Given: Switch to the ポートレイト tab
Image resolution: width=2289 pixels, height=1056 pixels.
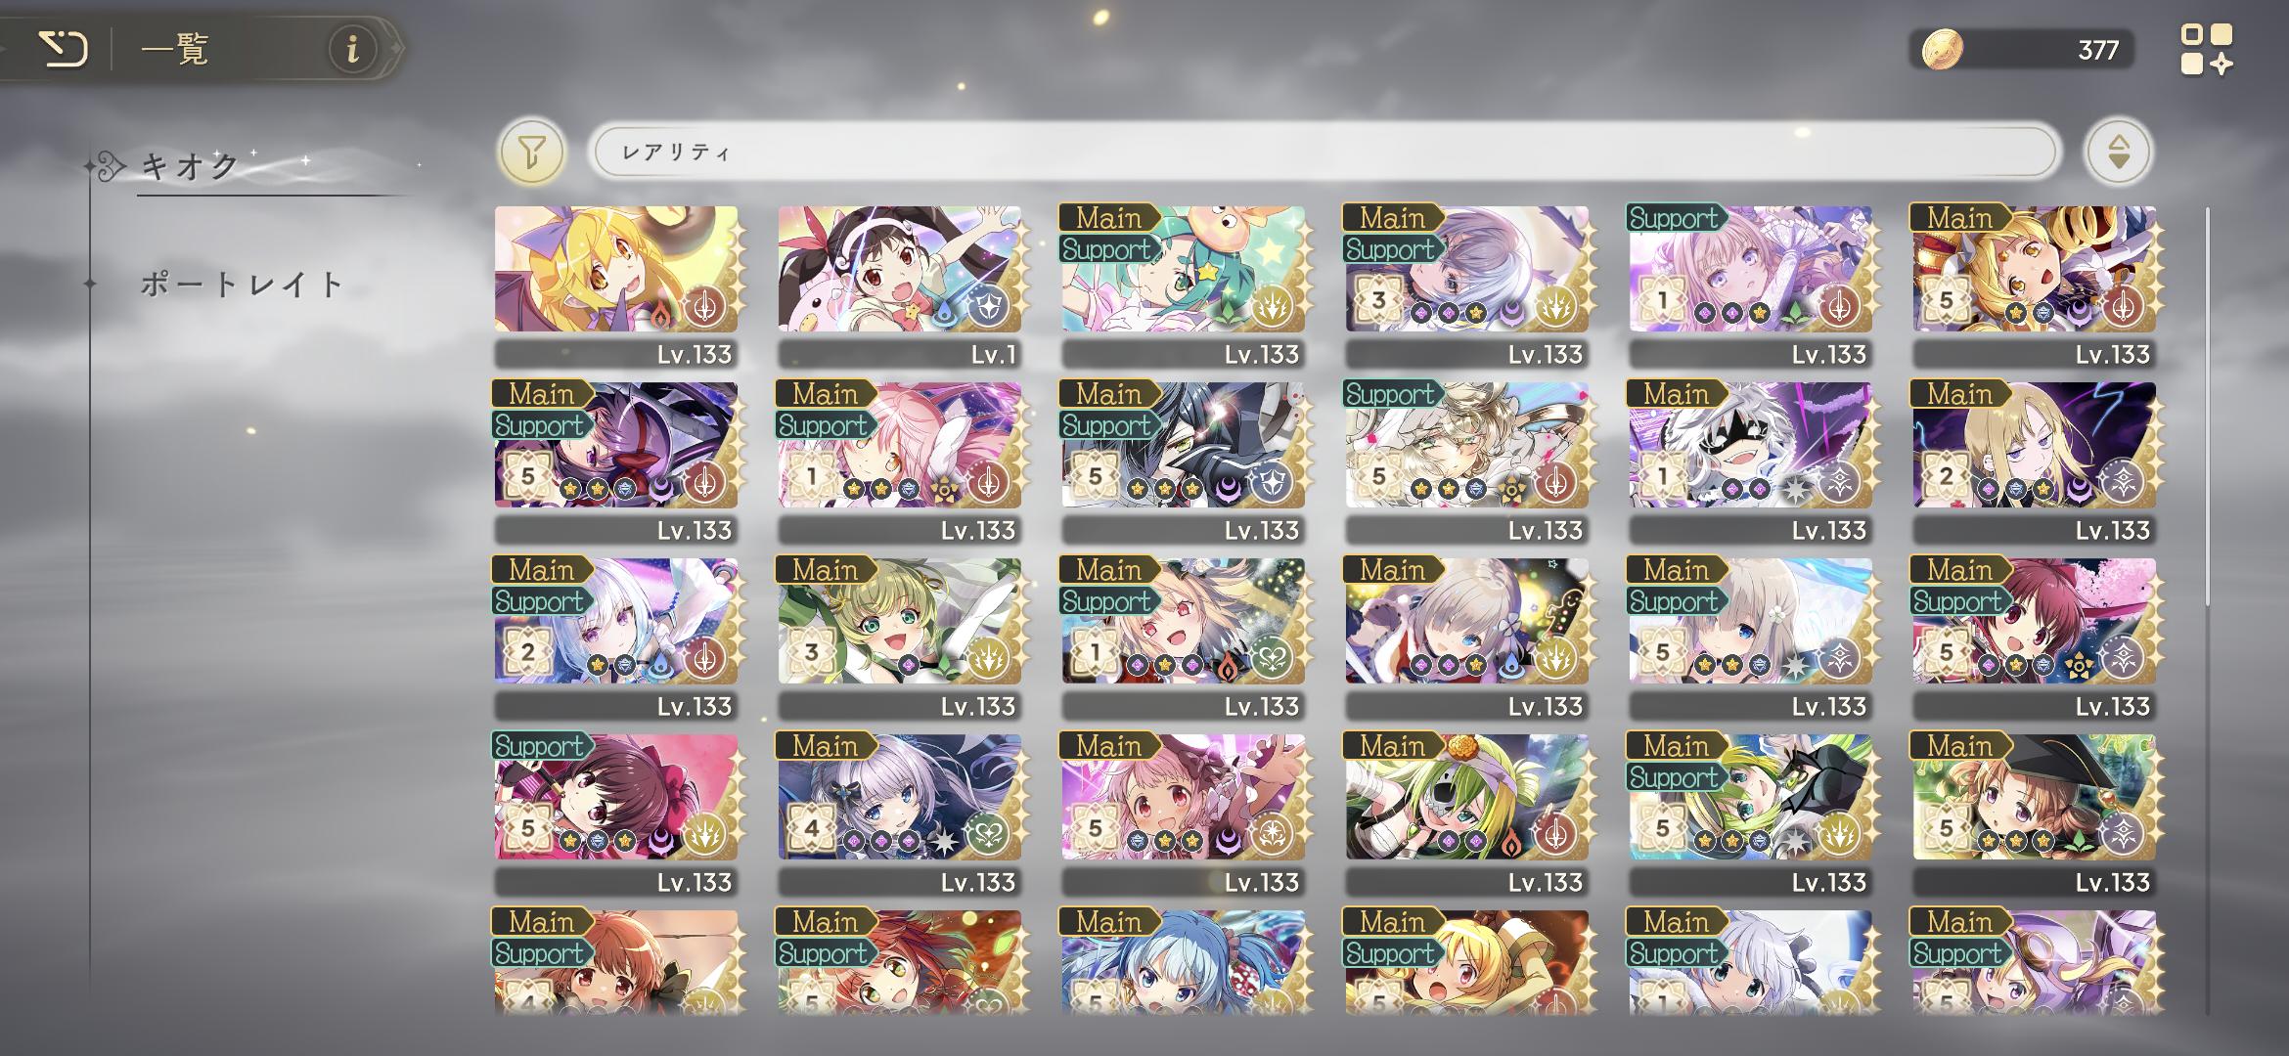Looking at the screenshot, I should (x=242, y=285).
